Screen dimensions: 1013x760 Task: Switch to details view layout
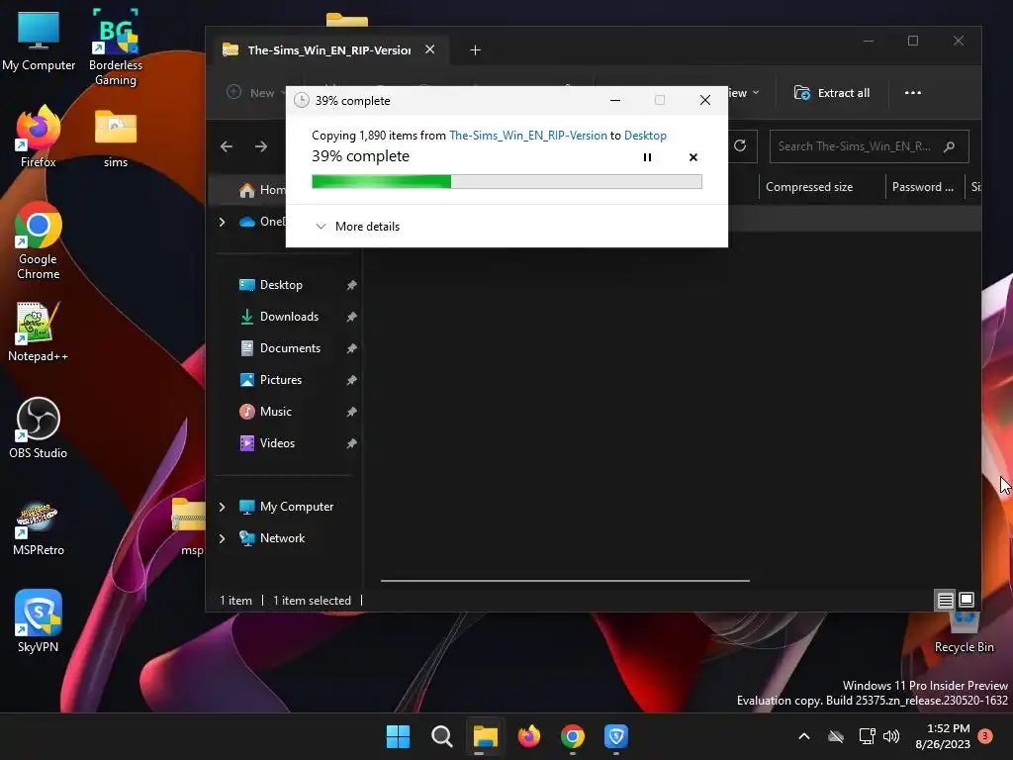click(945, 601)
